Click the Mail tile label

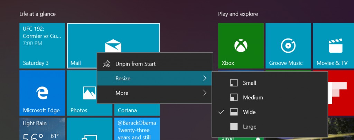pyautogui.click(x=76, y=63)
